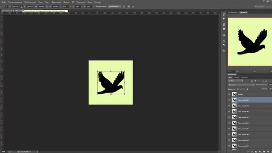Open the Actions panel play-shaped icon

coord(224,19)
